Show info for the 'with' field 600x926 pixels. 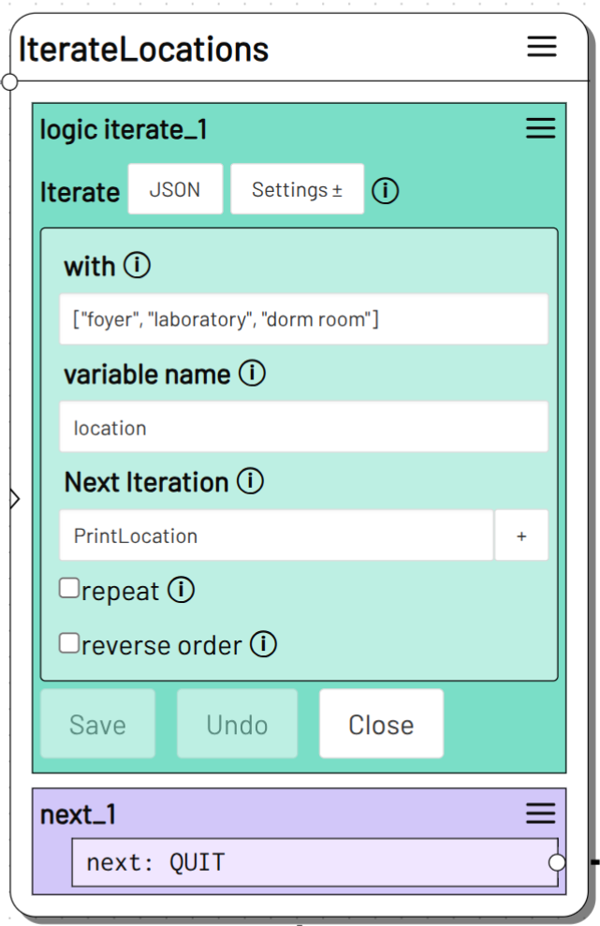point(137,266)
